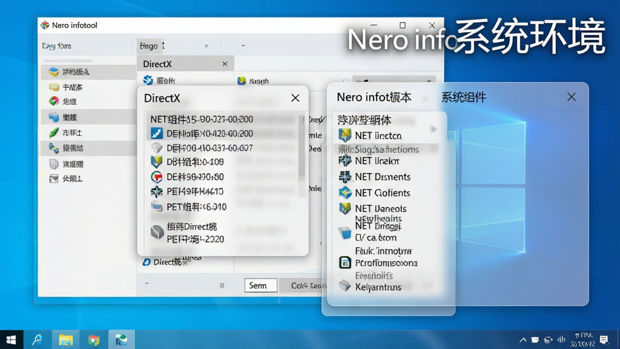This screenshot has width=620, height=349.
Task: Select the grey diamond icon in the DirectX list
Action: [x=157, y=148]
